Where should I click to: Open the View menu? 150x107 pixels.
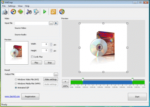pyautogui.click(x=20, y=6)
